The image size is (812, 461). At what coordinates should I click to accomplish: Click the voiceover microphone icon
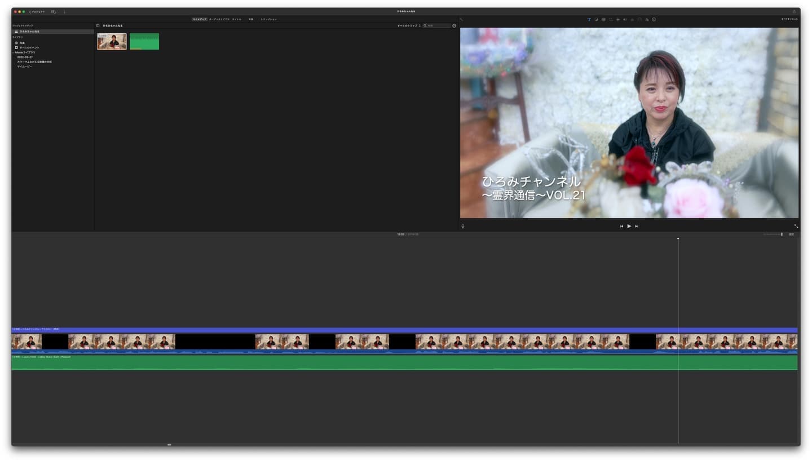tap(463, 226)
